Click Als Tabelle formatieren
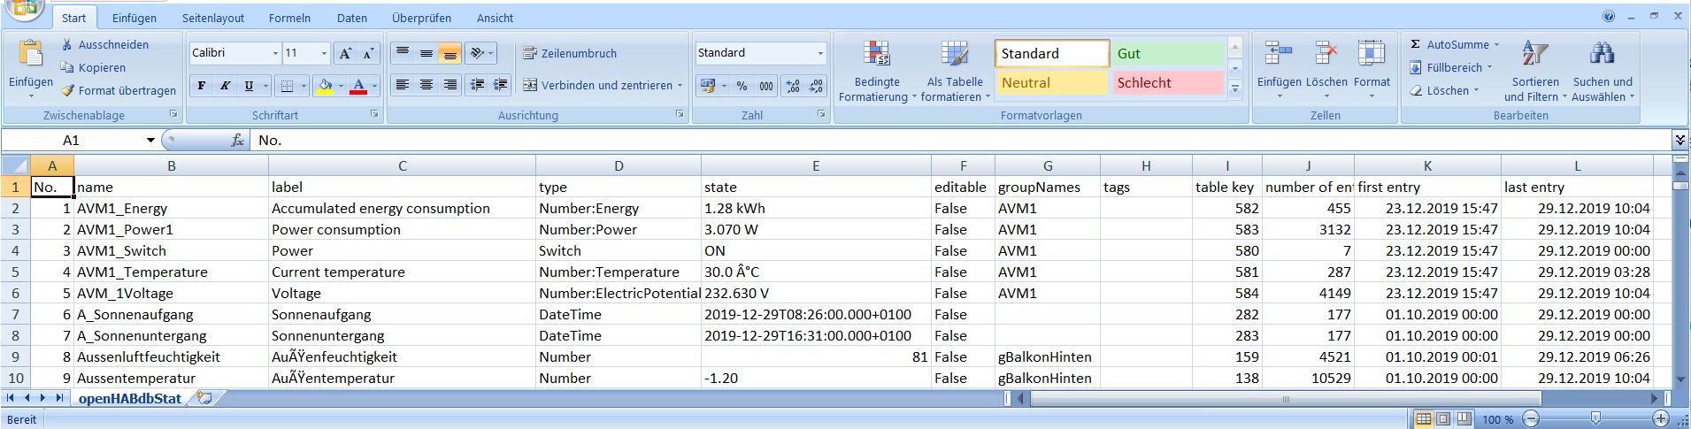 tap(955, 71)
